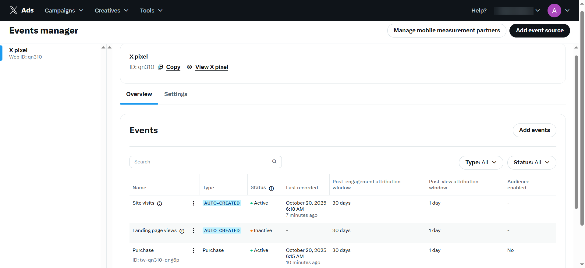Viewport: 585px width, 268px height.
Task: Click the Site visits event name
Action: [x=144, y=203]
